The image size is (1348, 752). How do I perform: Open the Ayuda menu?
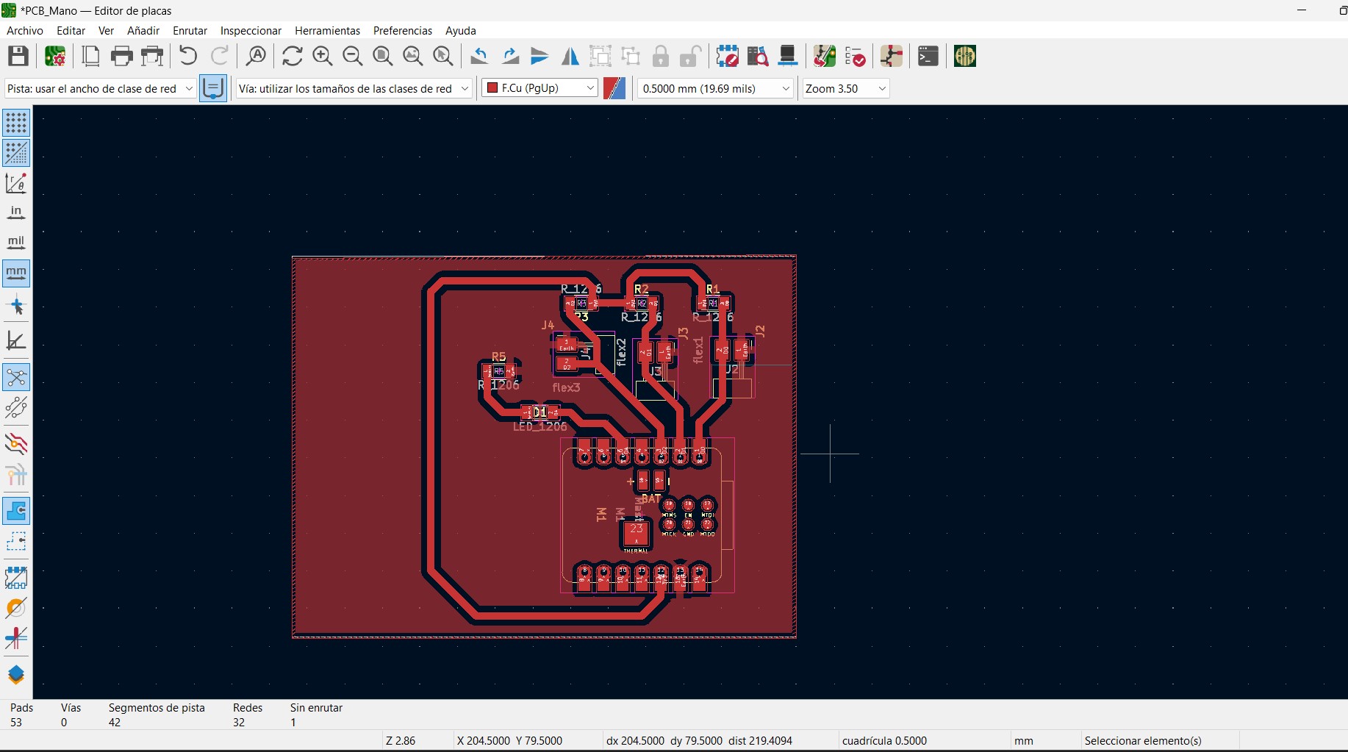[x=461, y=30]
